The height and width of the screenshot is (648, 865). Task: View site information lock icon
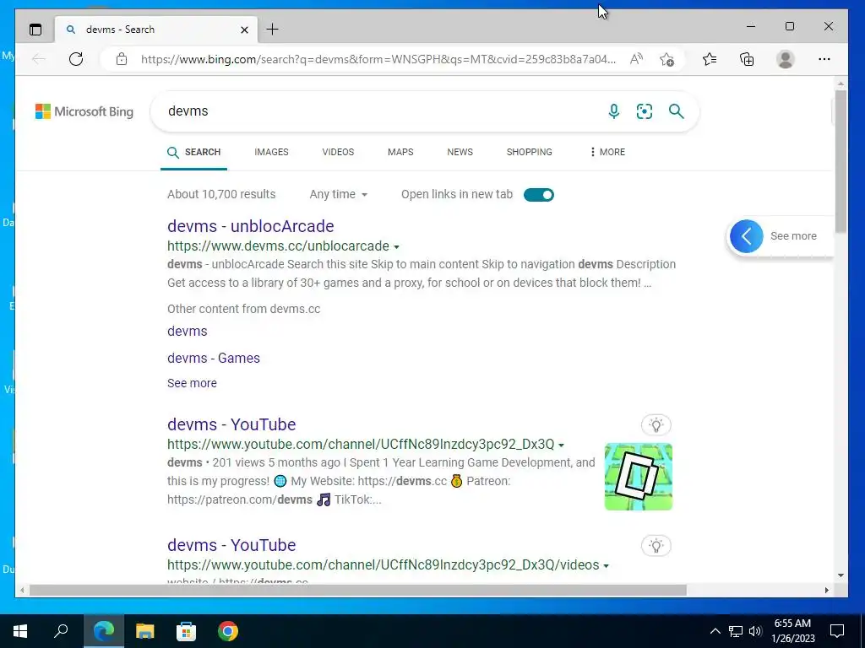click(122, 59)
